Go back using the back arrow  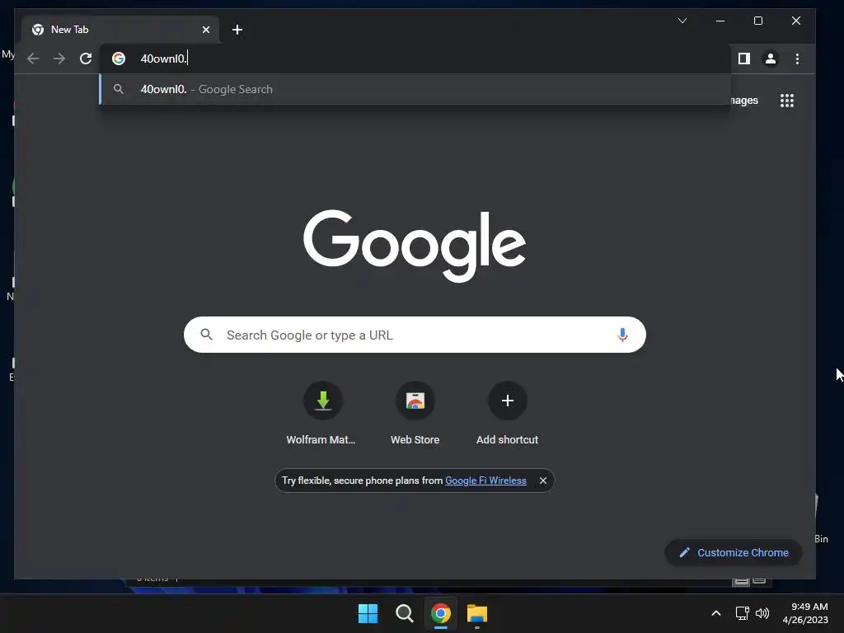[x=33, y=59]
